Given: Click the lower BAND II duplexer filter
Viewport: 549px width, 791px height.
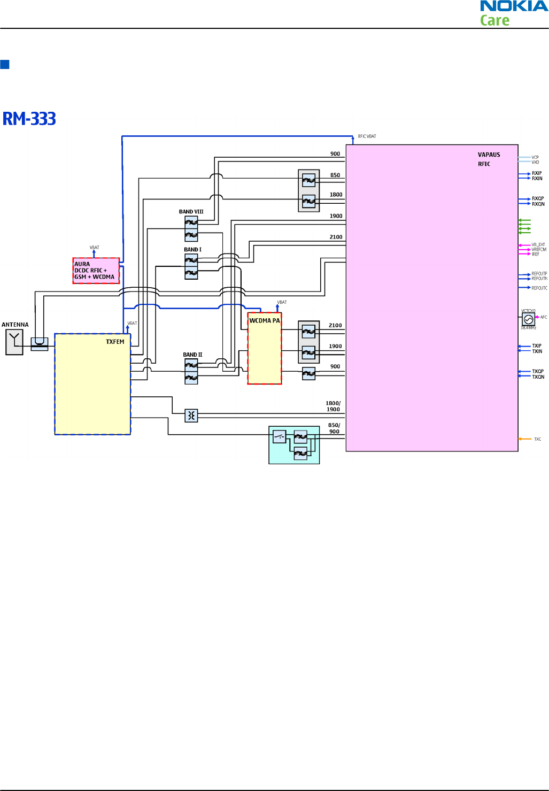Looking at the screenshot, I should click(x=191, y=378).
